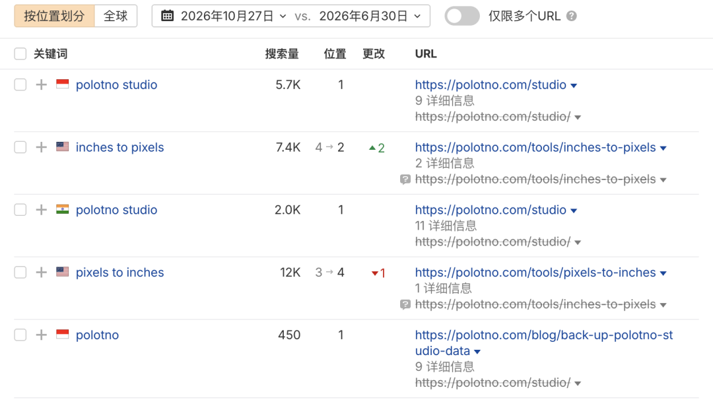Screen dimensions: 713x400
Task: Click SERP feature icon in inches to pixels row
Action: 405,180
